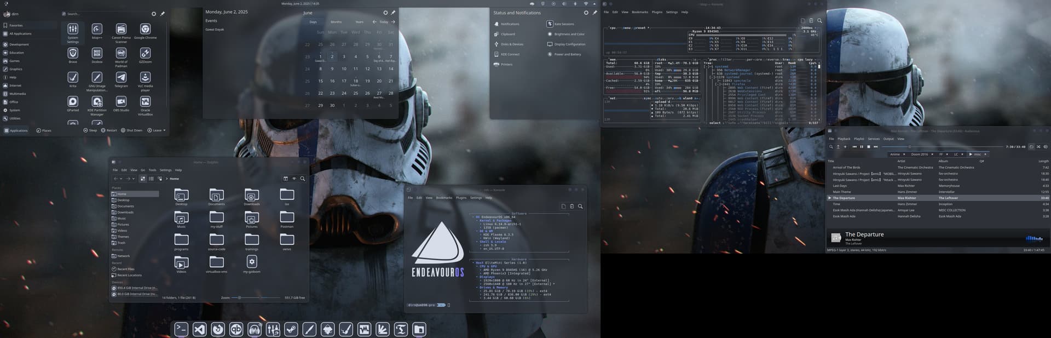Image resolution: width=1051 pixels, height=338 pixels.
Task: Toggle shuffle mode in Audacious
Action: 1038,147
